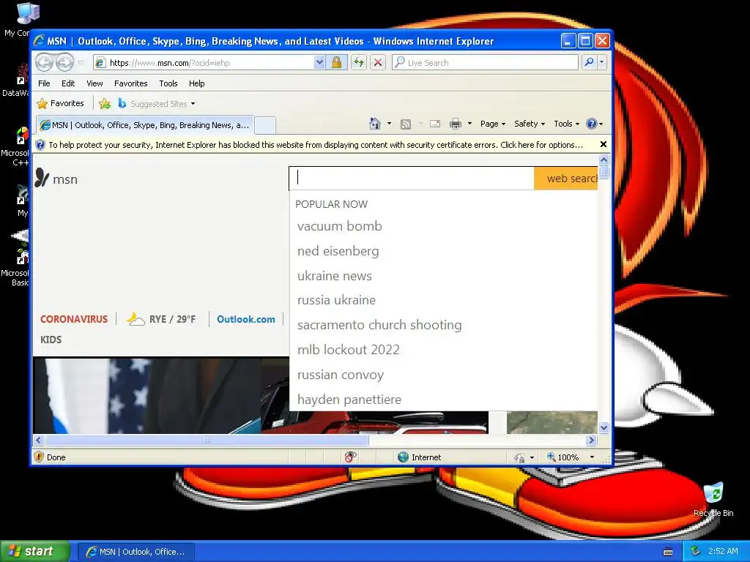The image size is (750, 562).
Task: Expand the zoom level dropdown arrow
Action: coord(592,457)
